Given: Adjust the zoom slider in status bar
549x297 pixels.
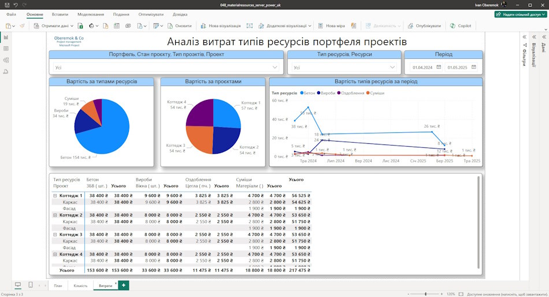Looking at the screenshot, I should 426,294.
